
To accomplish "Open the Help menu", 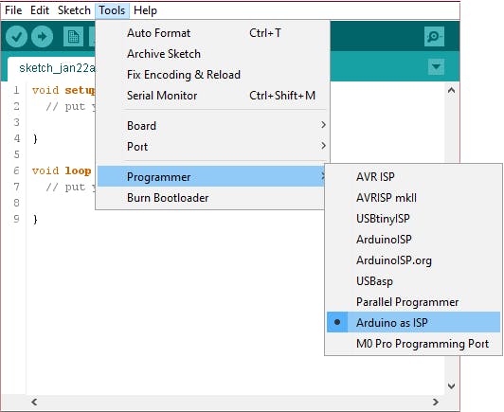I will click(x=145, y=10).
